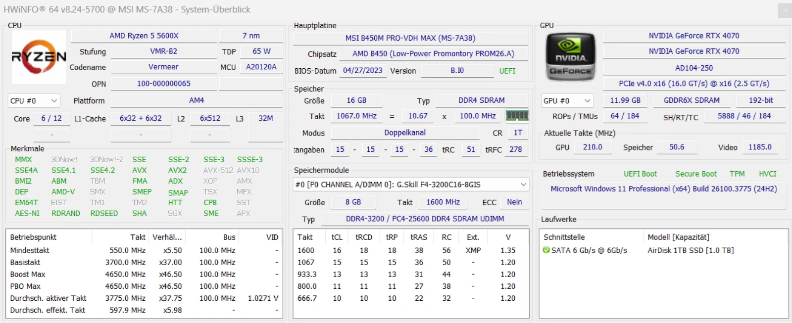Open the CPU #0 selector dropdown
Viewport: 792px width, 323px height.
[34, 101]
